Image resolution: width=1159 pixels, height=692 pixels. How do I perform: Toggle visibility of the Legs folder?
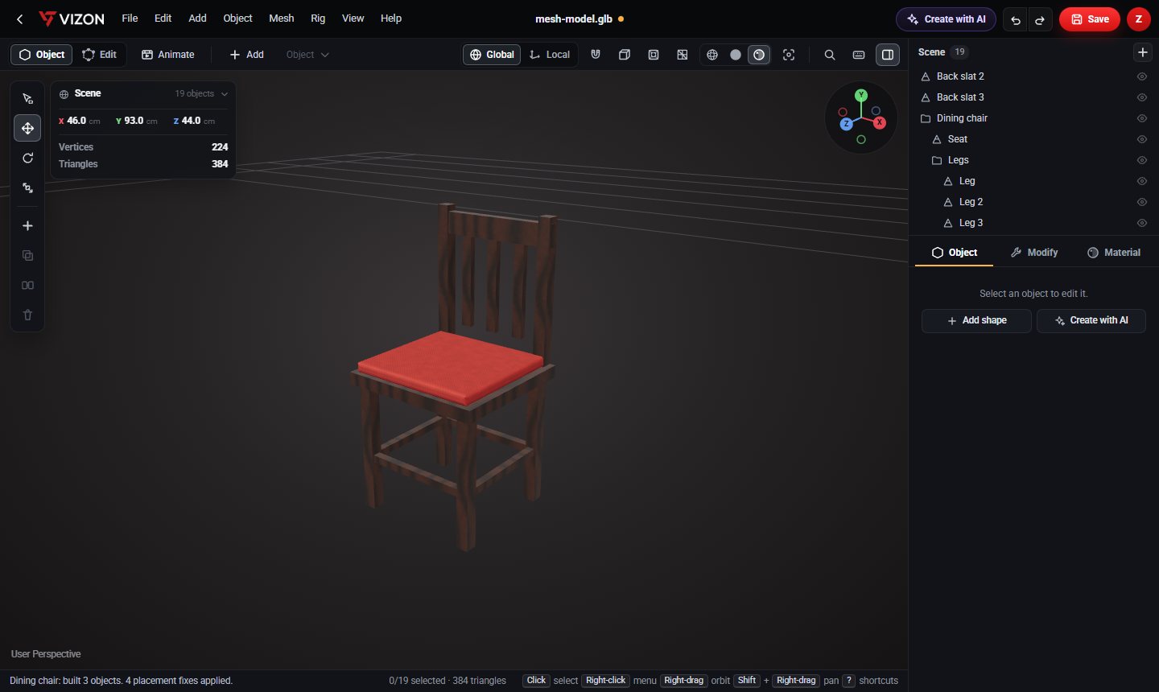(x=1142, y=160)
